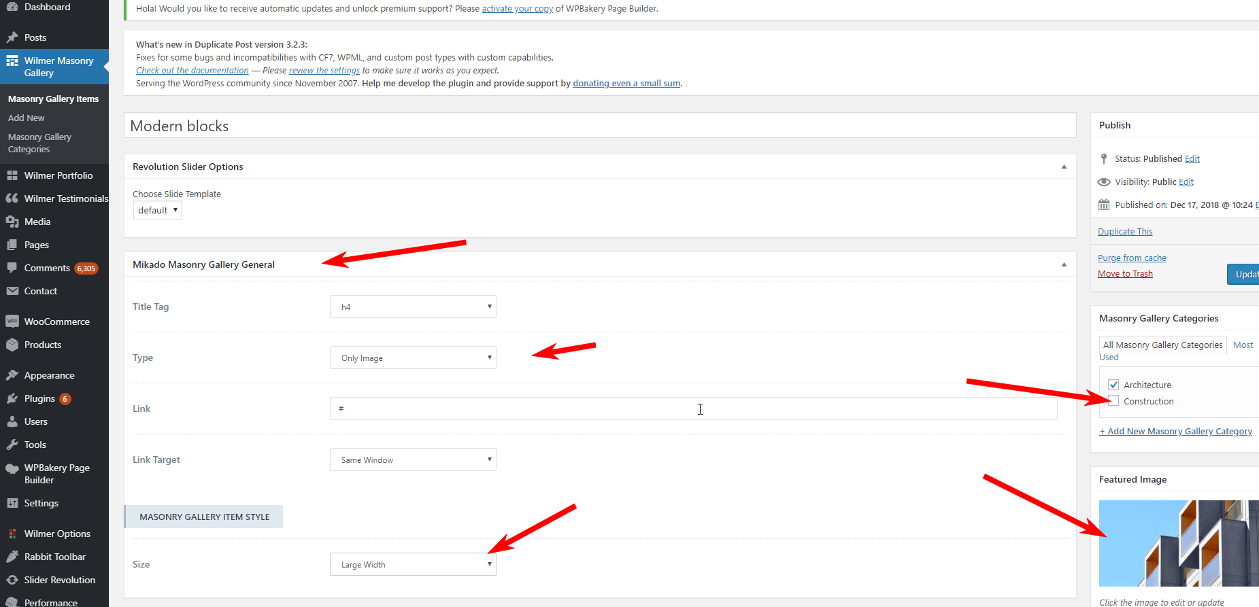Click the Wilmer Testimonials quote icon
The width and height of the screenshot is (1259, 607).
pyautogui.click(x=12, y=198)
